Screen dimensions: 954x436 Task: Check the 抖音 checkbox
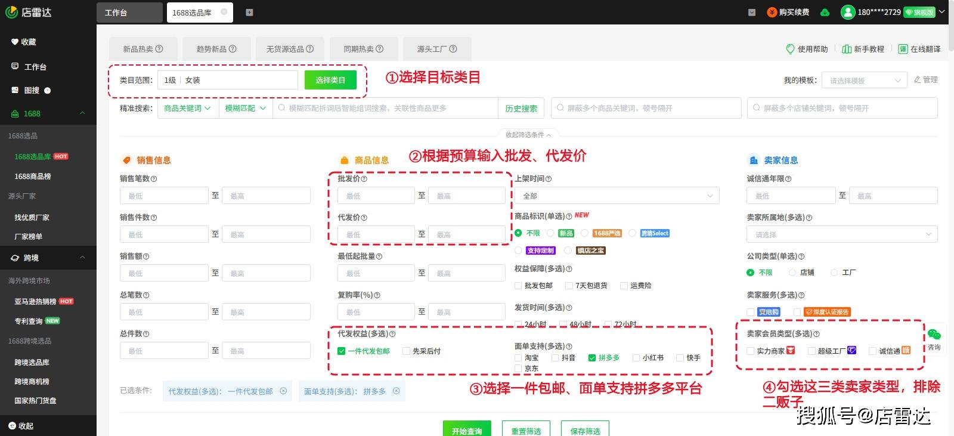(x=555, y=358)
